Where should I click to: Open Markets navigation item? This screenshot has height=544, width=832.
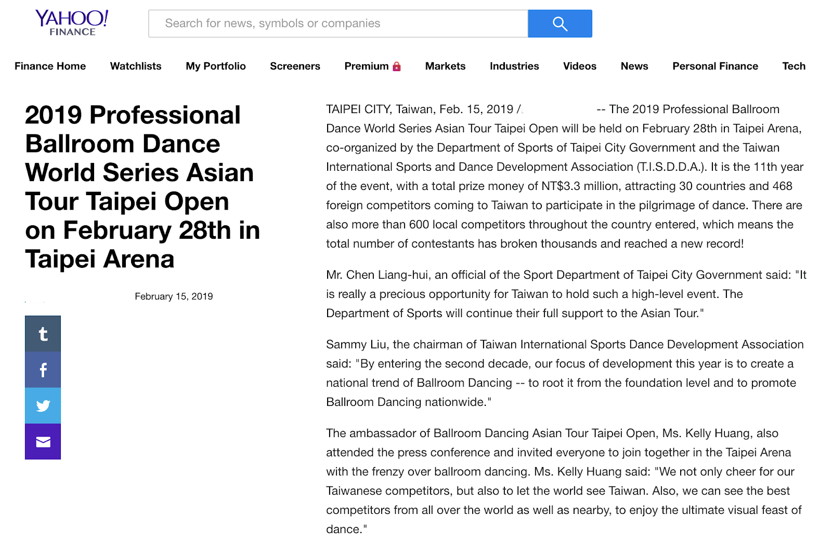[x=446, y=66]
